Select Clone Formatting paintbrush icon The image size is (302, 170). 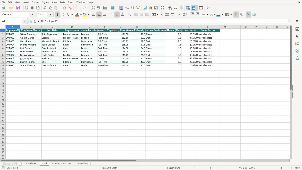[65, 8]
